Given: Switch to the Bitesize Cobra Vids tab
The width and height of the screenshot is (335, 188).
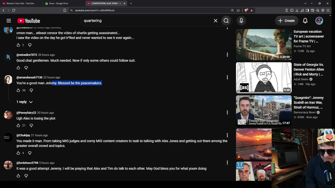Looking at the screenshot, I should pos(20,3).
